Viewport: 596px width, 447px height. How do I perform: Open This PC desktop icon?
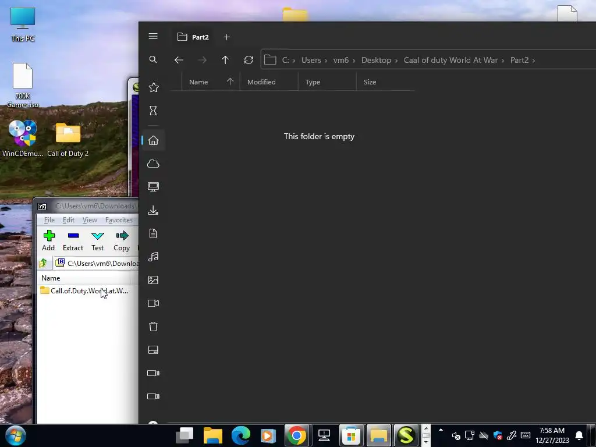pyautogui.click(x=23, y=24)
